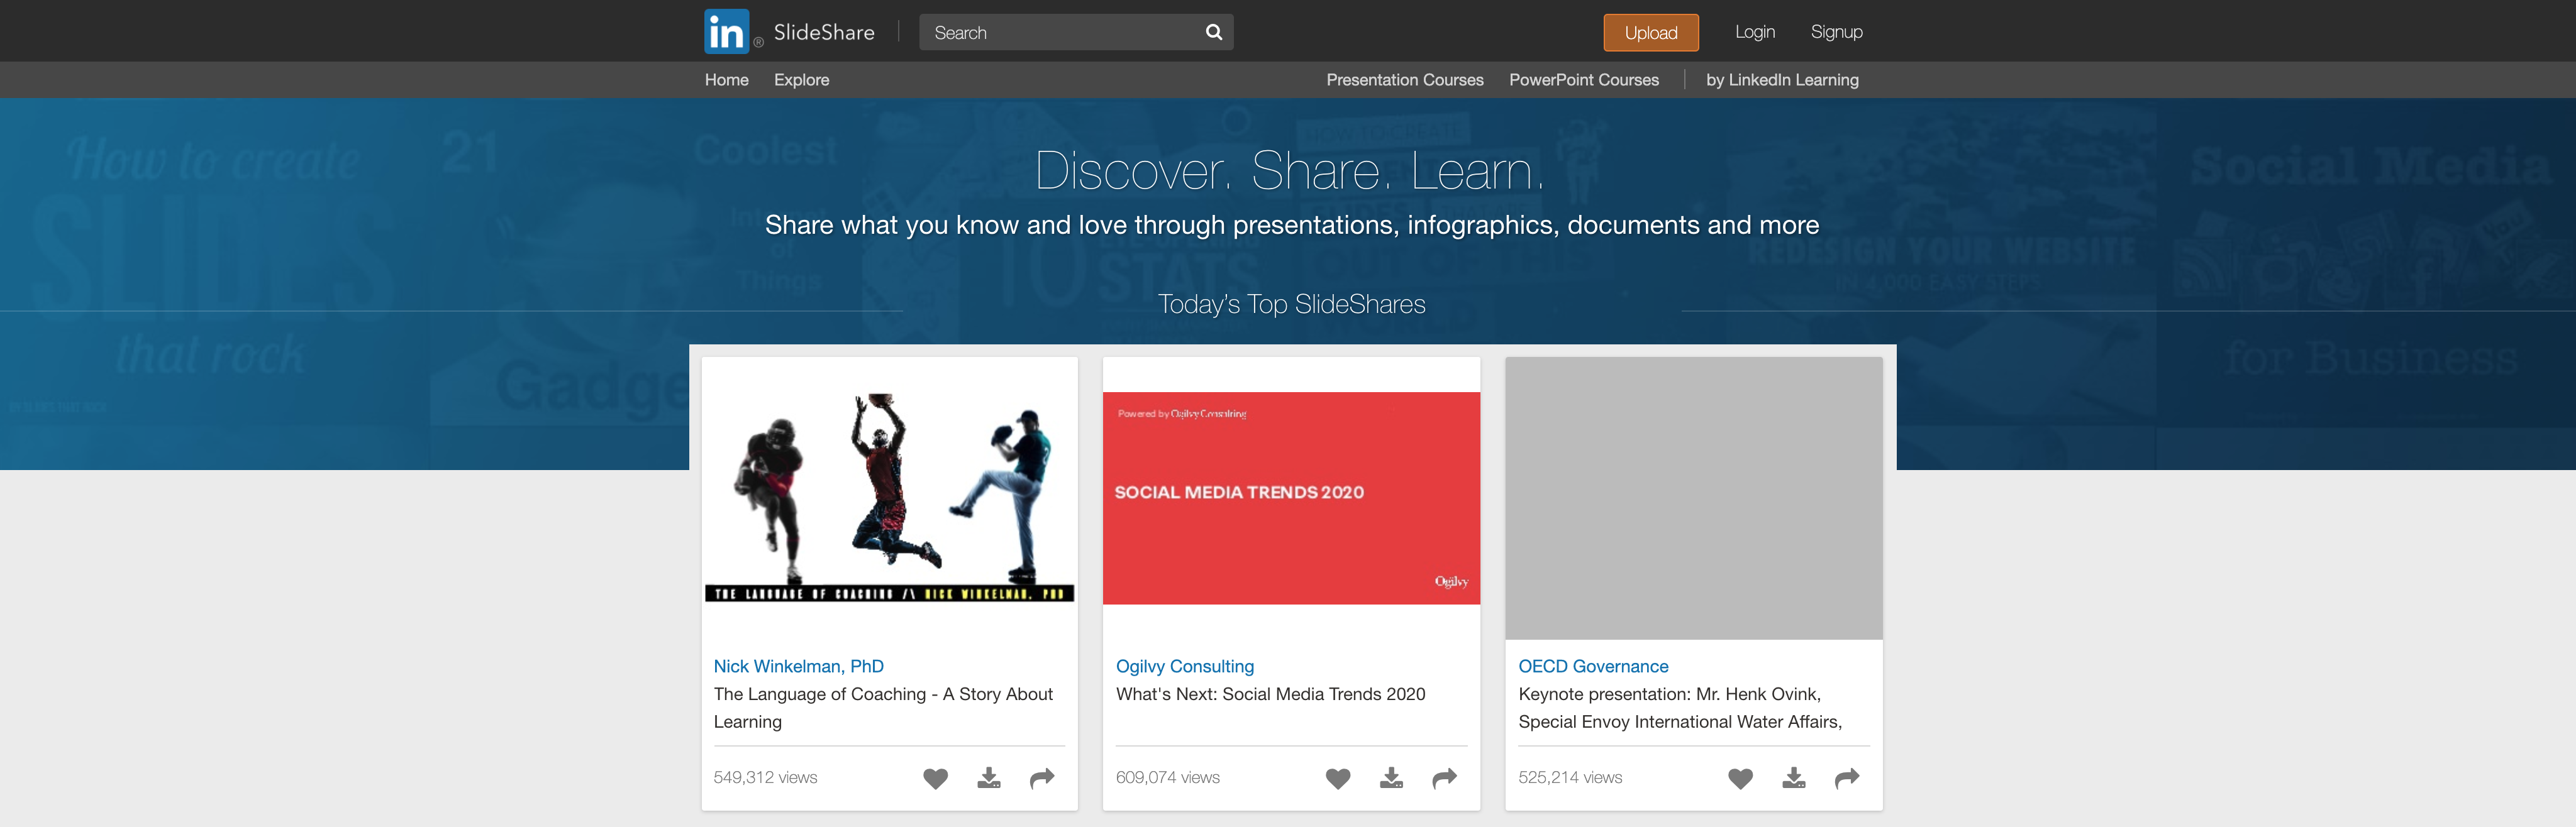Click inside the Search field

click(1050, 31)
